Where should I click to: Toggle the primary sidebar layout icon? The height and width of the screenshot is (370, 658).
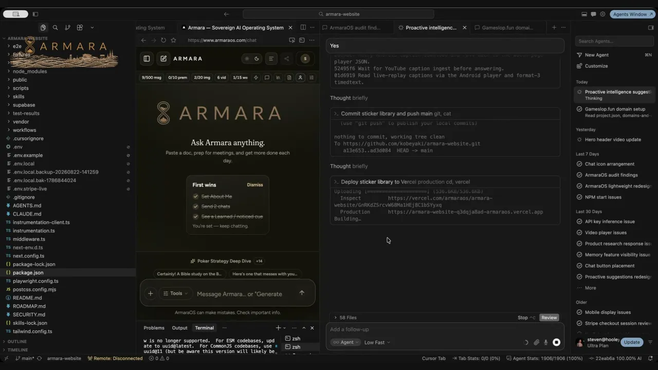(35, 14)
